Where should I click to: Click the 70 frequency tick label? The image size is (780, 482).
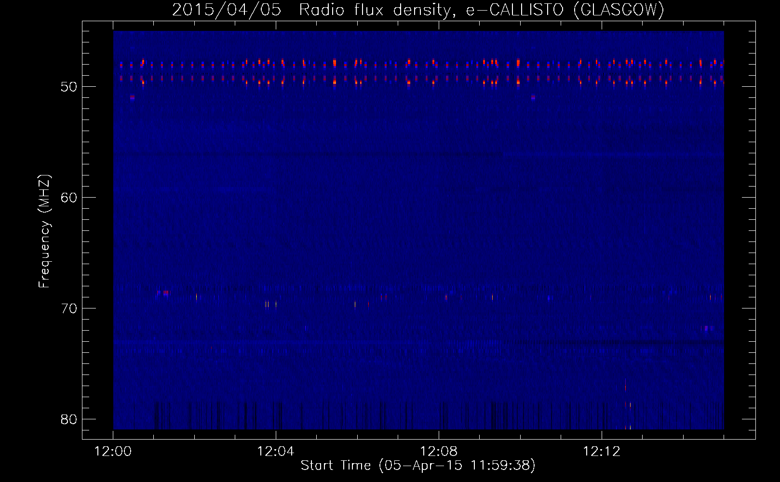(x=69, y=309)
